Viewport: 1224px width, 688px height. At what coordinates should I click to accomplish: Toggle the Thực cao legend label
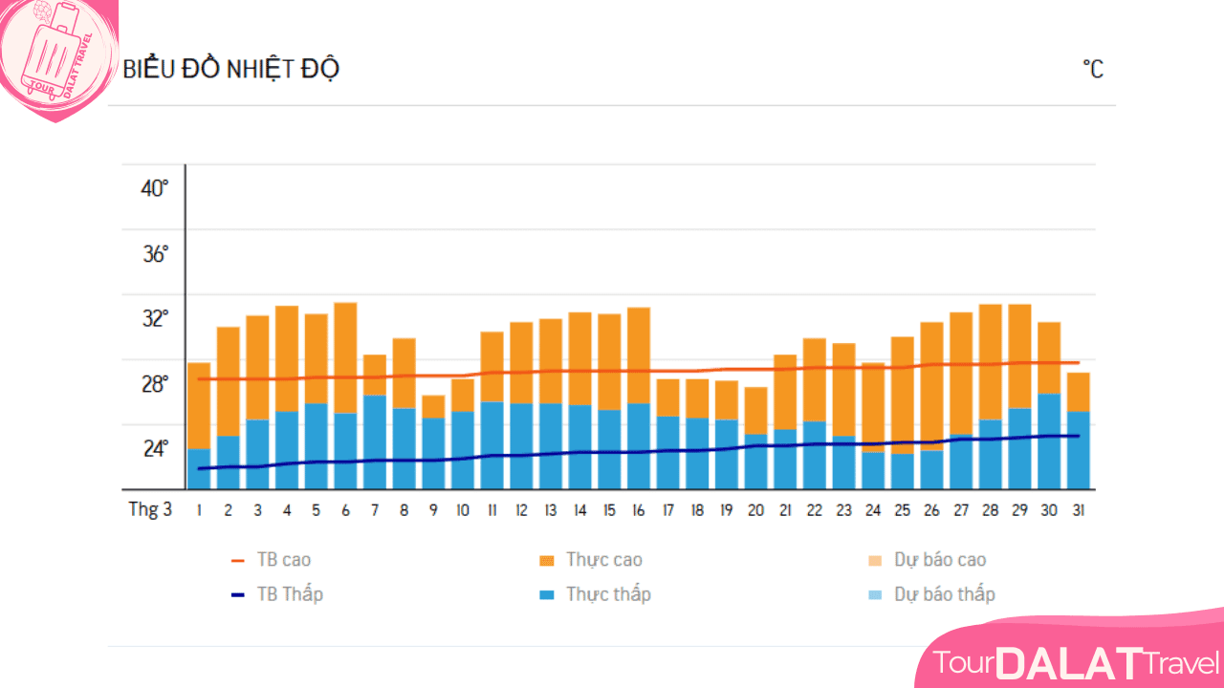click(603, 560)
